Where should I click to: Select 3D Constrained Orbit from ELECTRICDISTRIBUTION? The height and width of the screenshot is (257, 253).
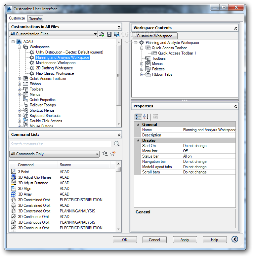tap(60, 200)
